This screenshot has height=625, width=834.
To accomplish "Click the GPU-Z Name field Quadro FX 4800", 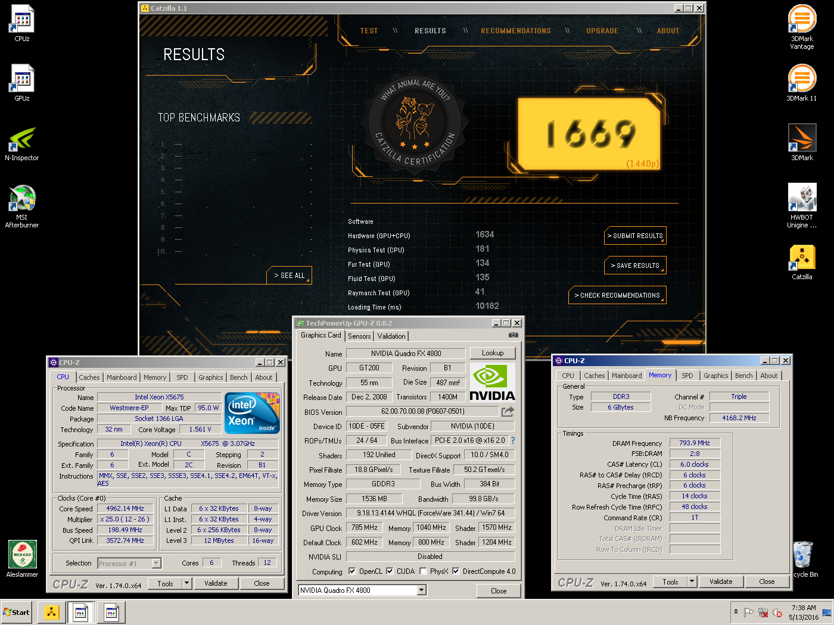I will (x=406, y=354).
